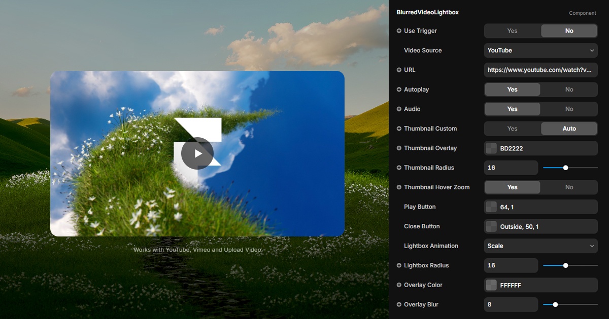This screenshot has height=319, width=609.
Task: Click the plus icon next to Overlay Blur
Action: tap(399, 304)
